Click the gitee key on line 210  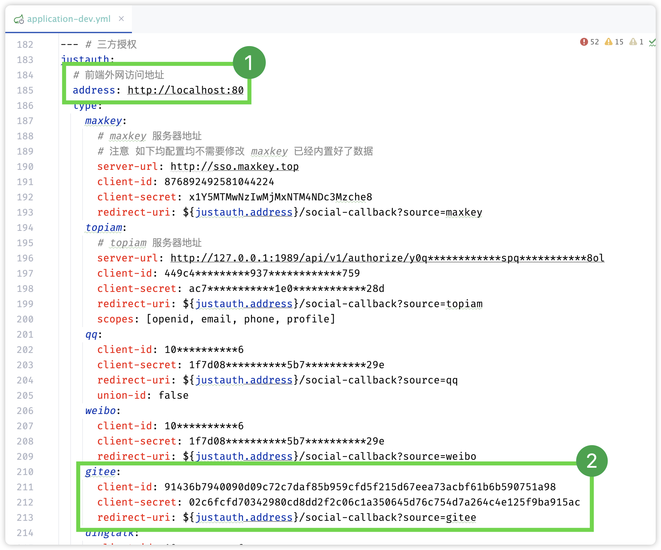(x=101, y=472)
